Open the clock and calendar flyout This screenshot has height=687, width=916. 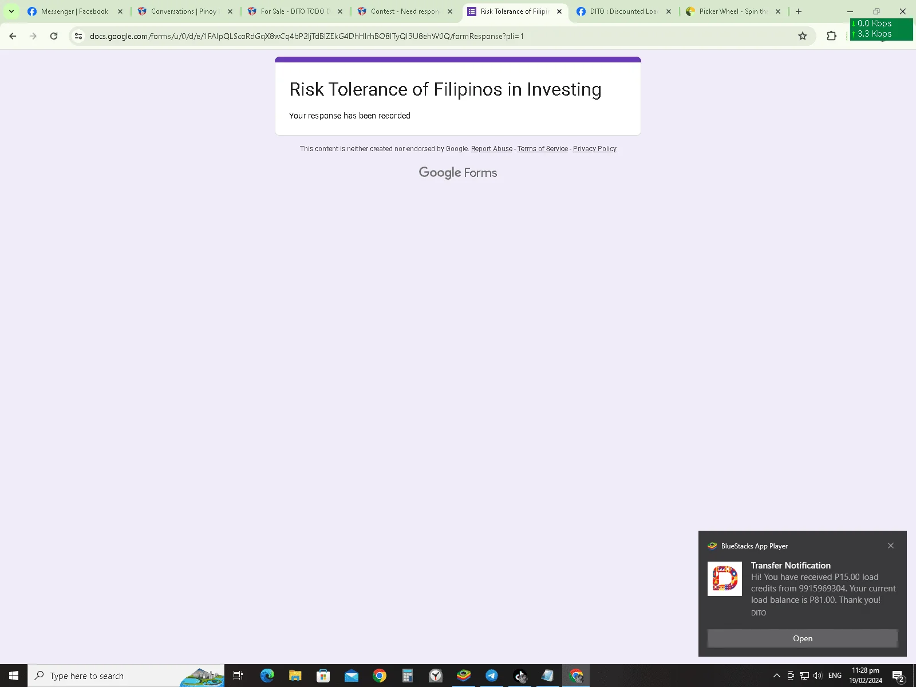[866, 676]
